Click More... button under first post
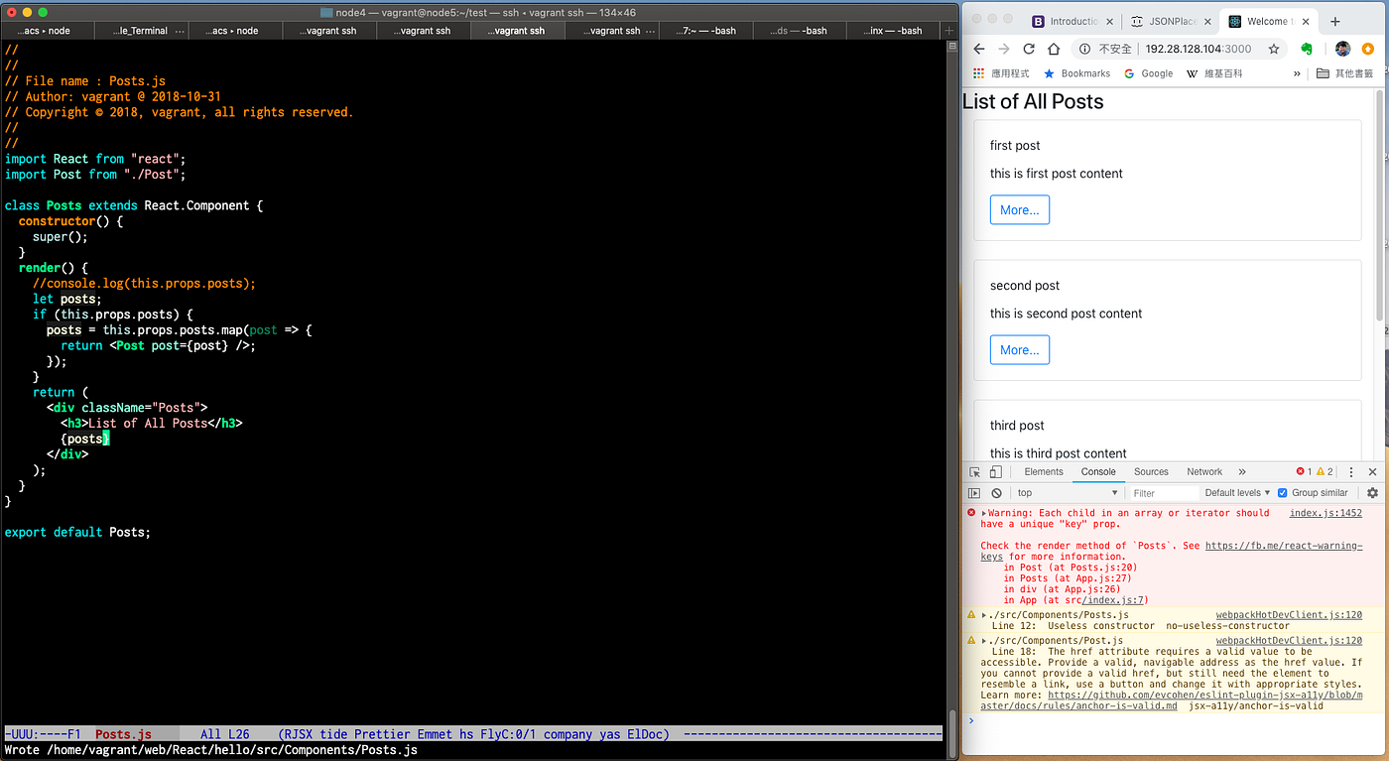Screen dimensions: 1389x761 [1019, 209]
